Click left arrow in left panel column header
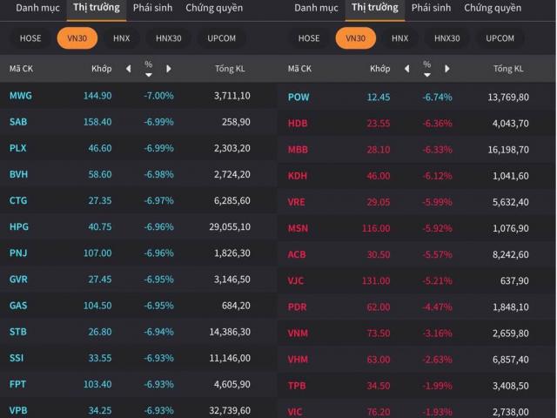 pos(129,69)
